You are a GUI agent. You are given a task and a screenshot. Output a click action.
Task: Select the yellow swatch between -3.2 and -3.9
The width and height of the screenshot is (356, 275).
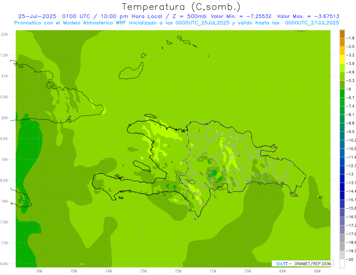coord(342,59)
